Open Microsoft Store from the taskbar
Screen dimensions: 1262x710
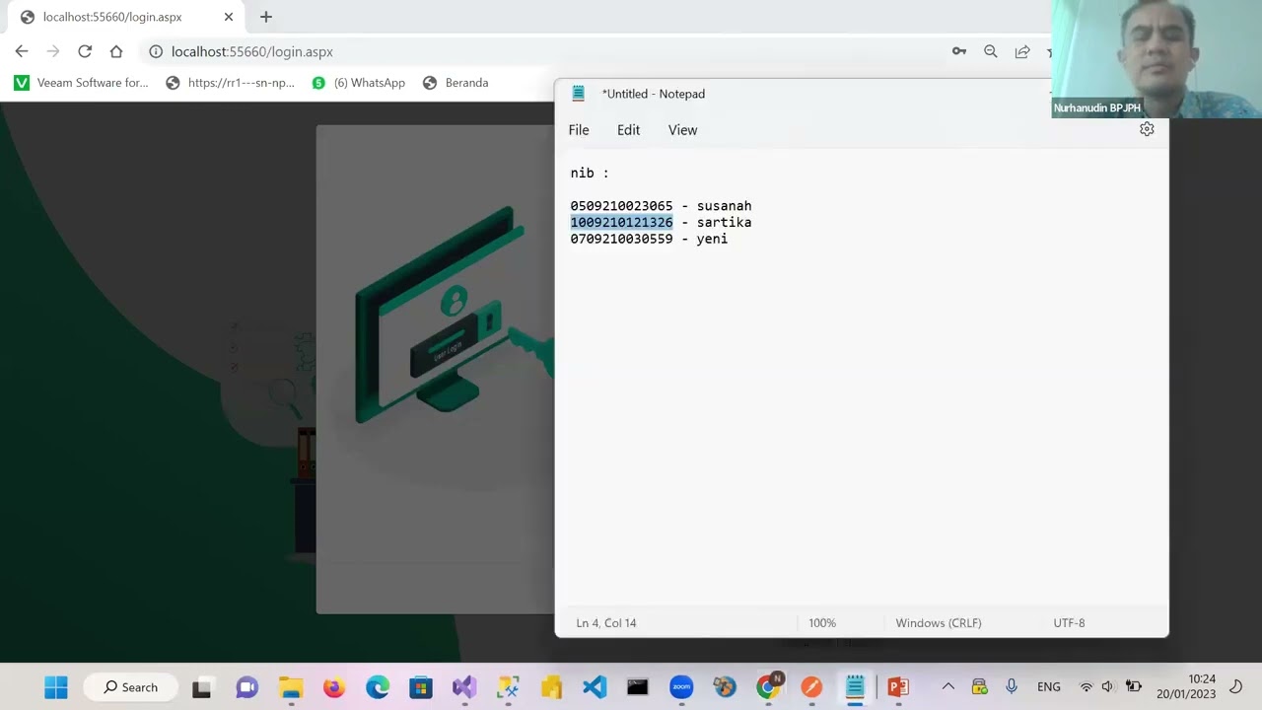pyautogui.click(x=421, y=687)
